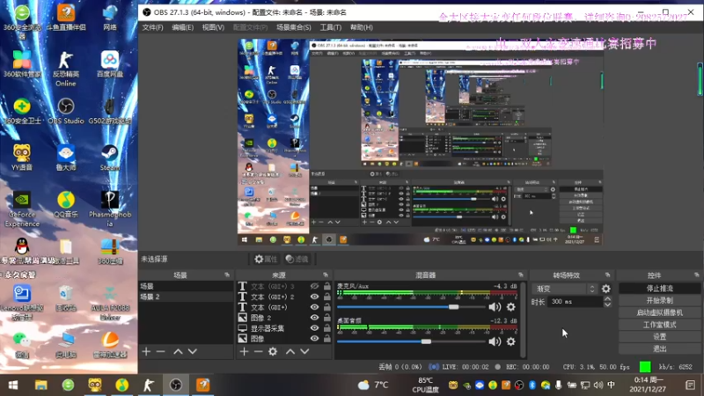Click the 属性 properties button
The width and height of the screenshot is (704, 396).
point(265,259)
